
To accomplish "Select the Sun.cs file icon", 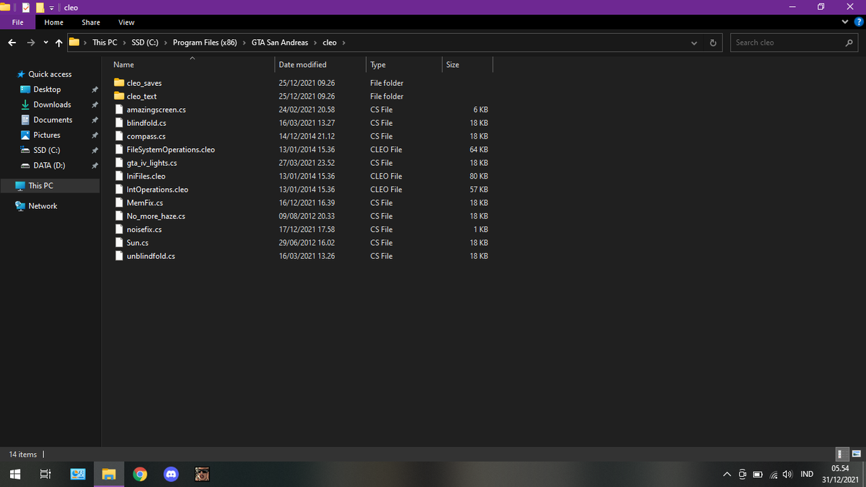I will click(x=119, y=243).
